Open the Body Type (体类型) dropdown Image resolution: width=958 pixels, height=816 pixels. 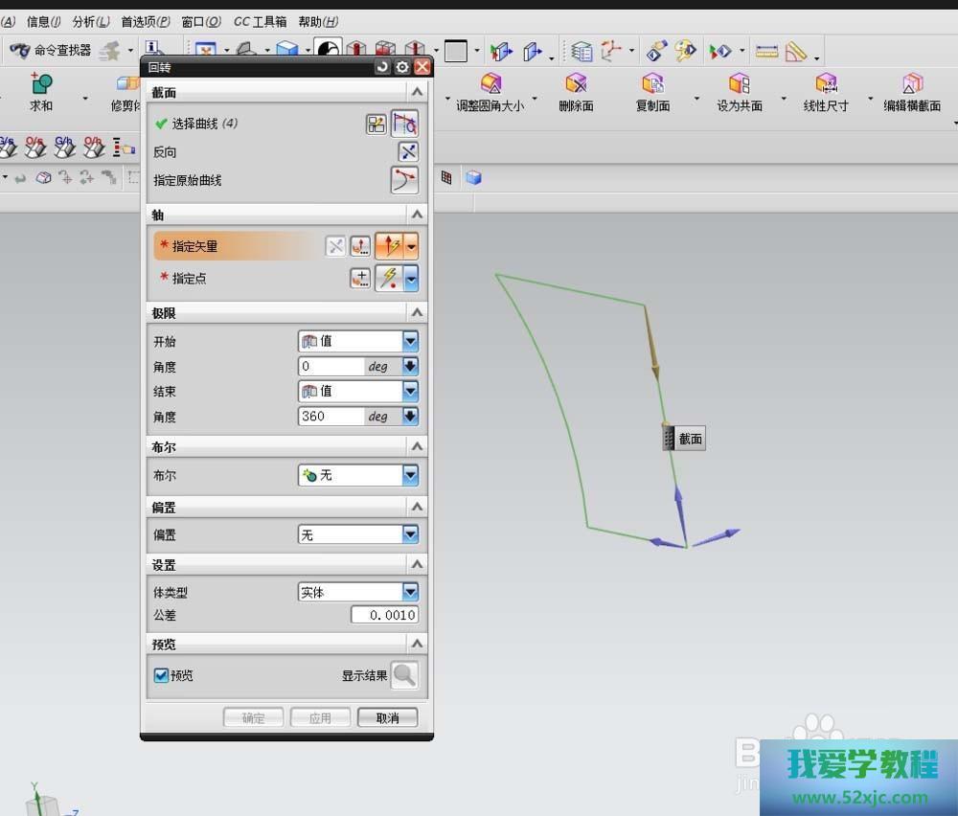[410, 592]
